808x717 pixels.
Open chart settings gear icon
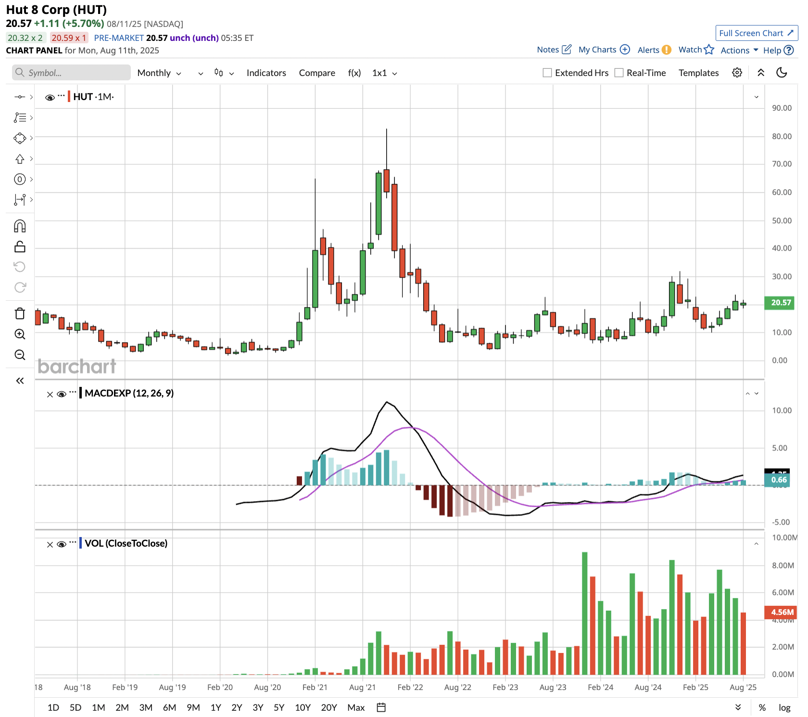point(737,73)
